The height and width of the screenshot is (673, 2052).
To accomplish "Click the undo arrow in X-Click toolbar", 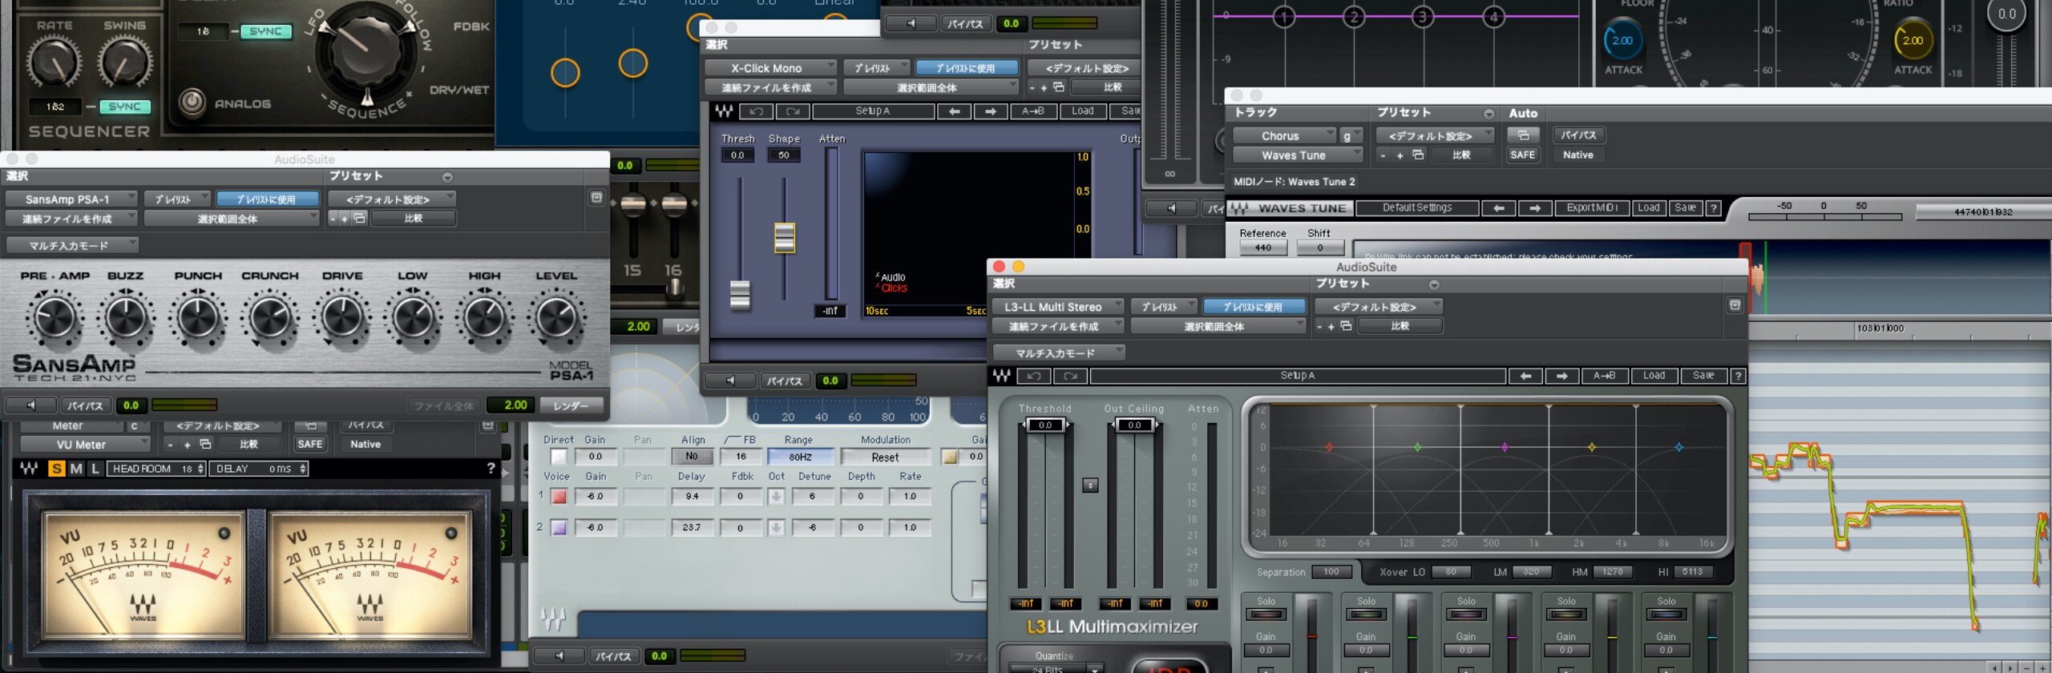I will coord(756,111).
